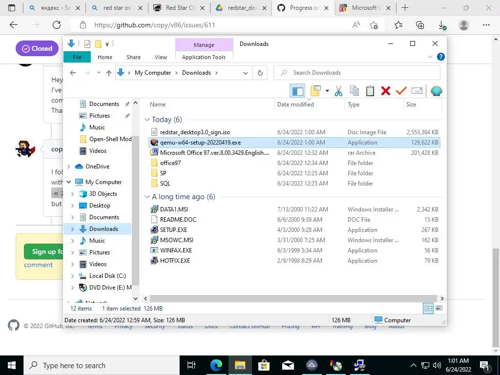The image size is (500, 375).
Task: Switch to details view layout icon
Action: [x=428, y=308]
